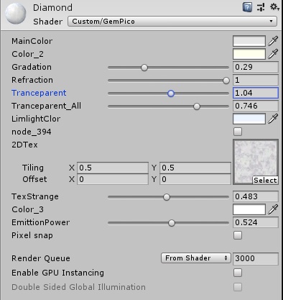Open the material settings gear menu
Screen dimensions: 283x300
point(274,7)
